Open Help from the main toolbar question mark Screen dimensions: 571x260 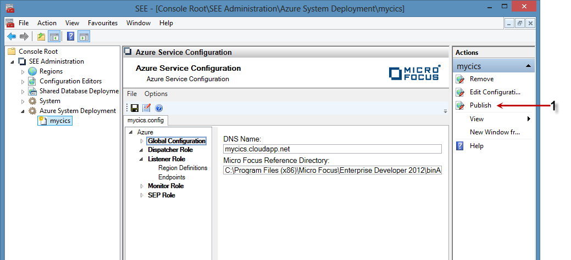(71, 36)
